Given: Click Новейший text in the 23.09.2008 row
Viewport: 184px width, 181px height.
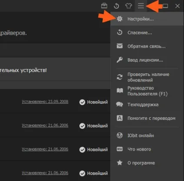Looking at the screenshot, I should coord(98,102).
